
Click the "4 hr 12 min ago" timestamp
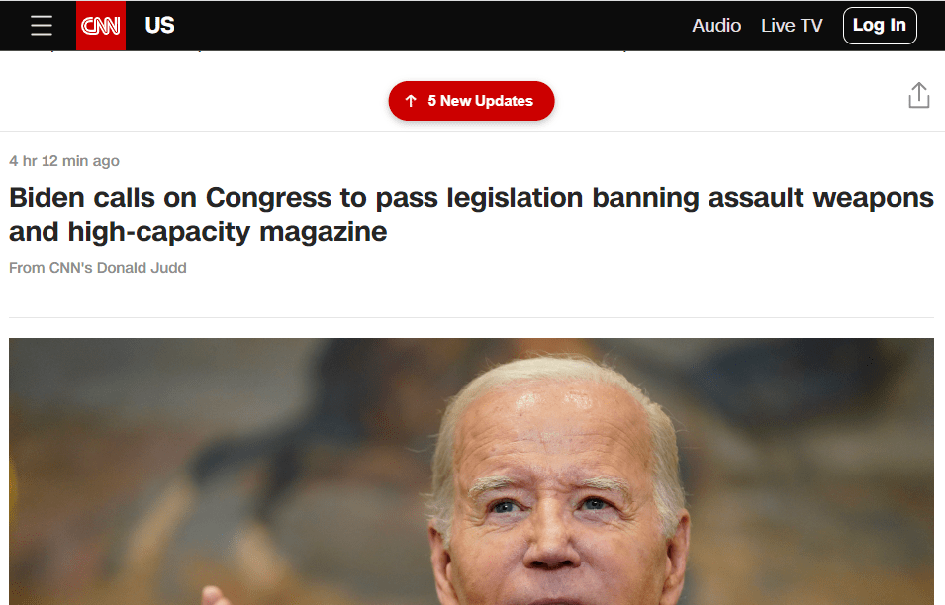[x=64, y=161]
